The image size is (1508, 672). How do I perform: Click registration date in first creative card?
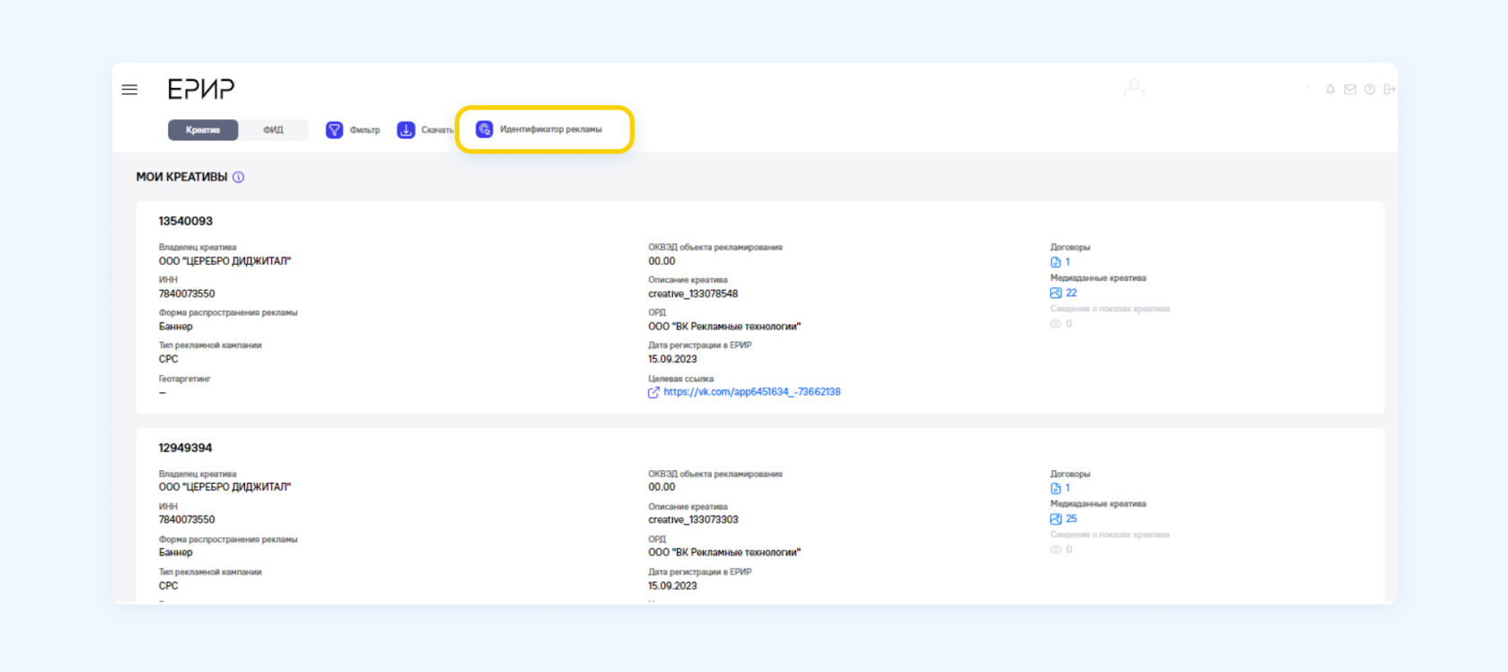point(672,359)
